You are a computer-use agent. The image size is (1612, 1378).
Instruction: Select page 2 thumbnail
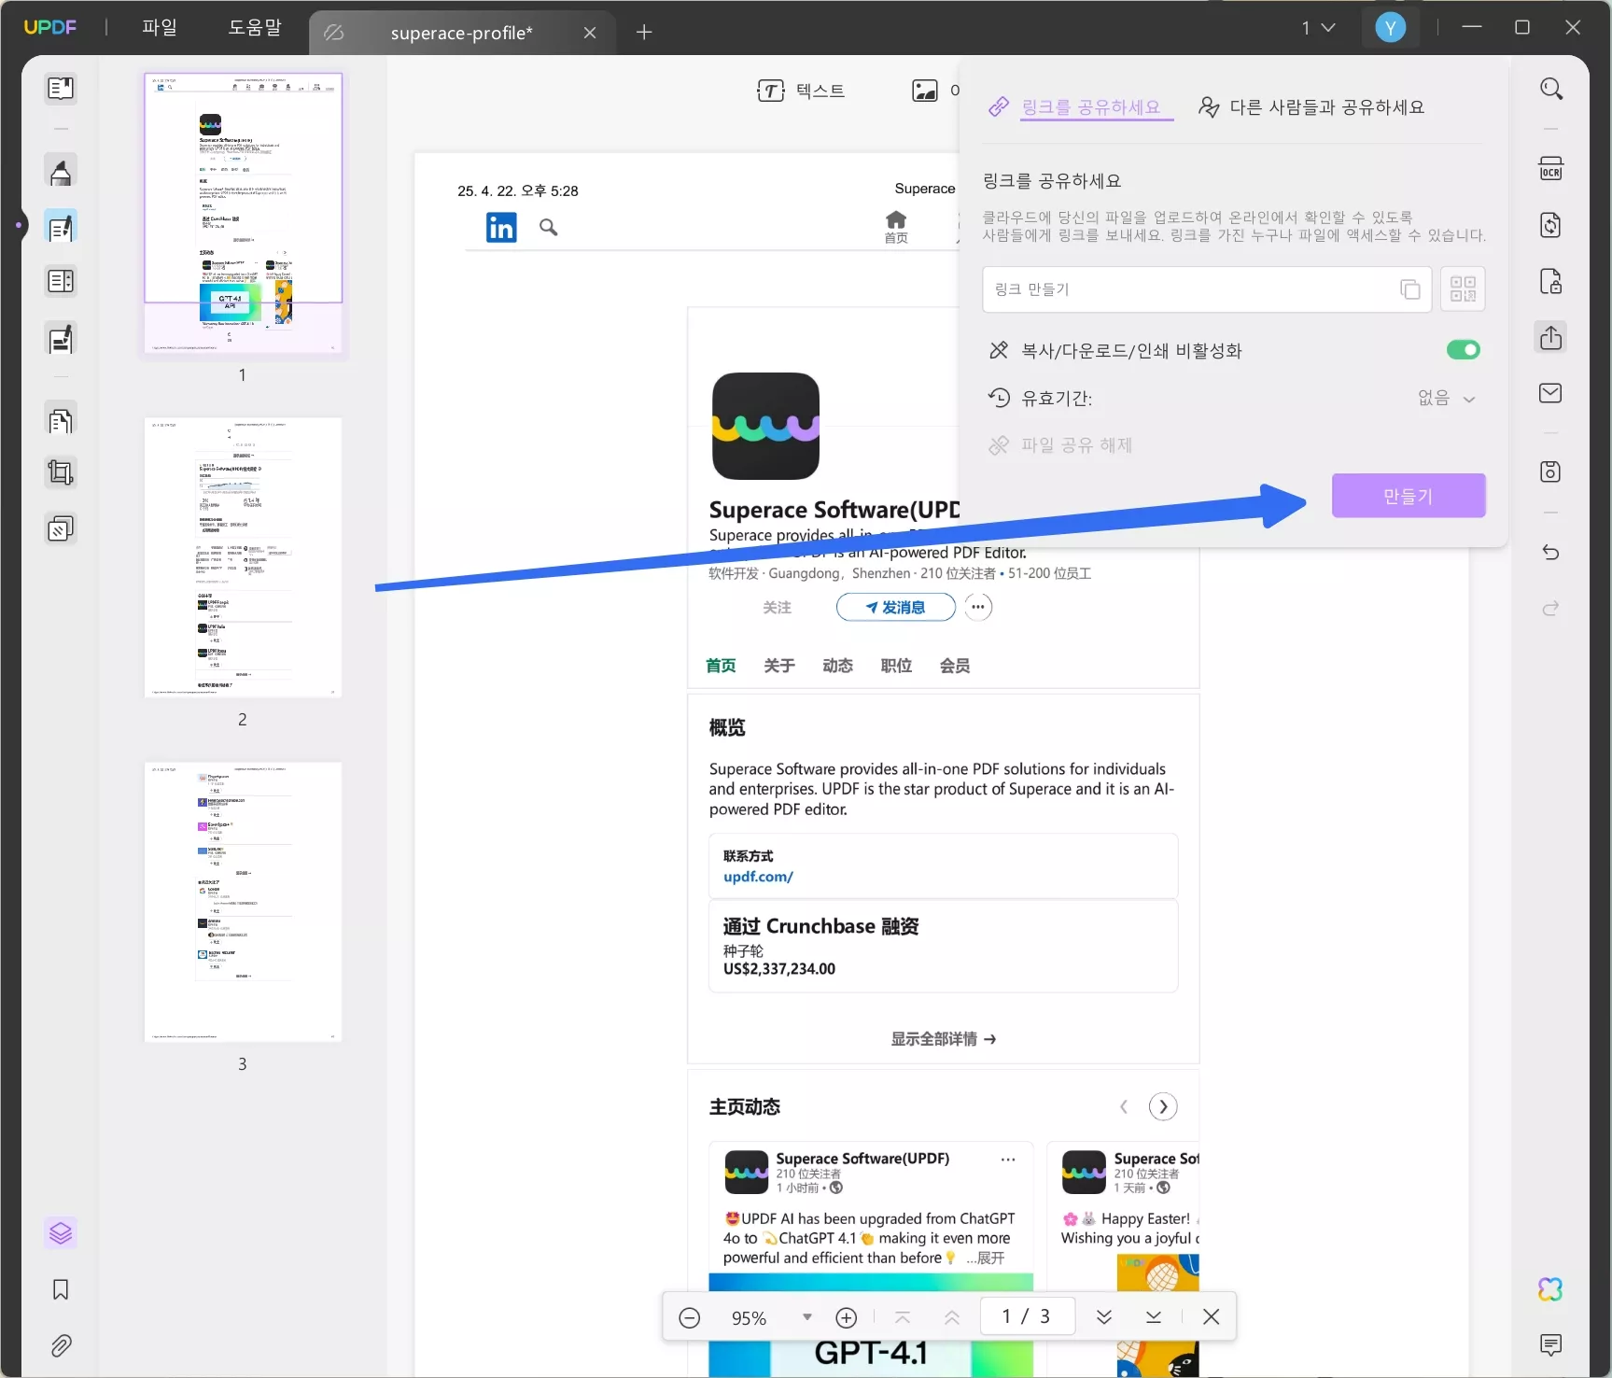click(244, 557)
